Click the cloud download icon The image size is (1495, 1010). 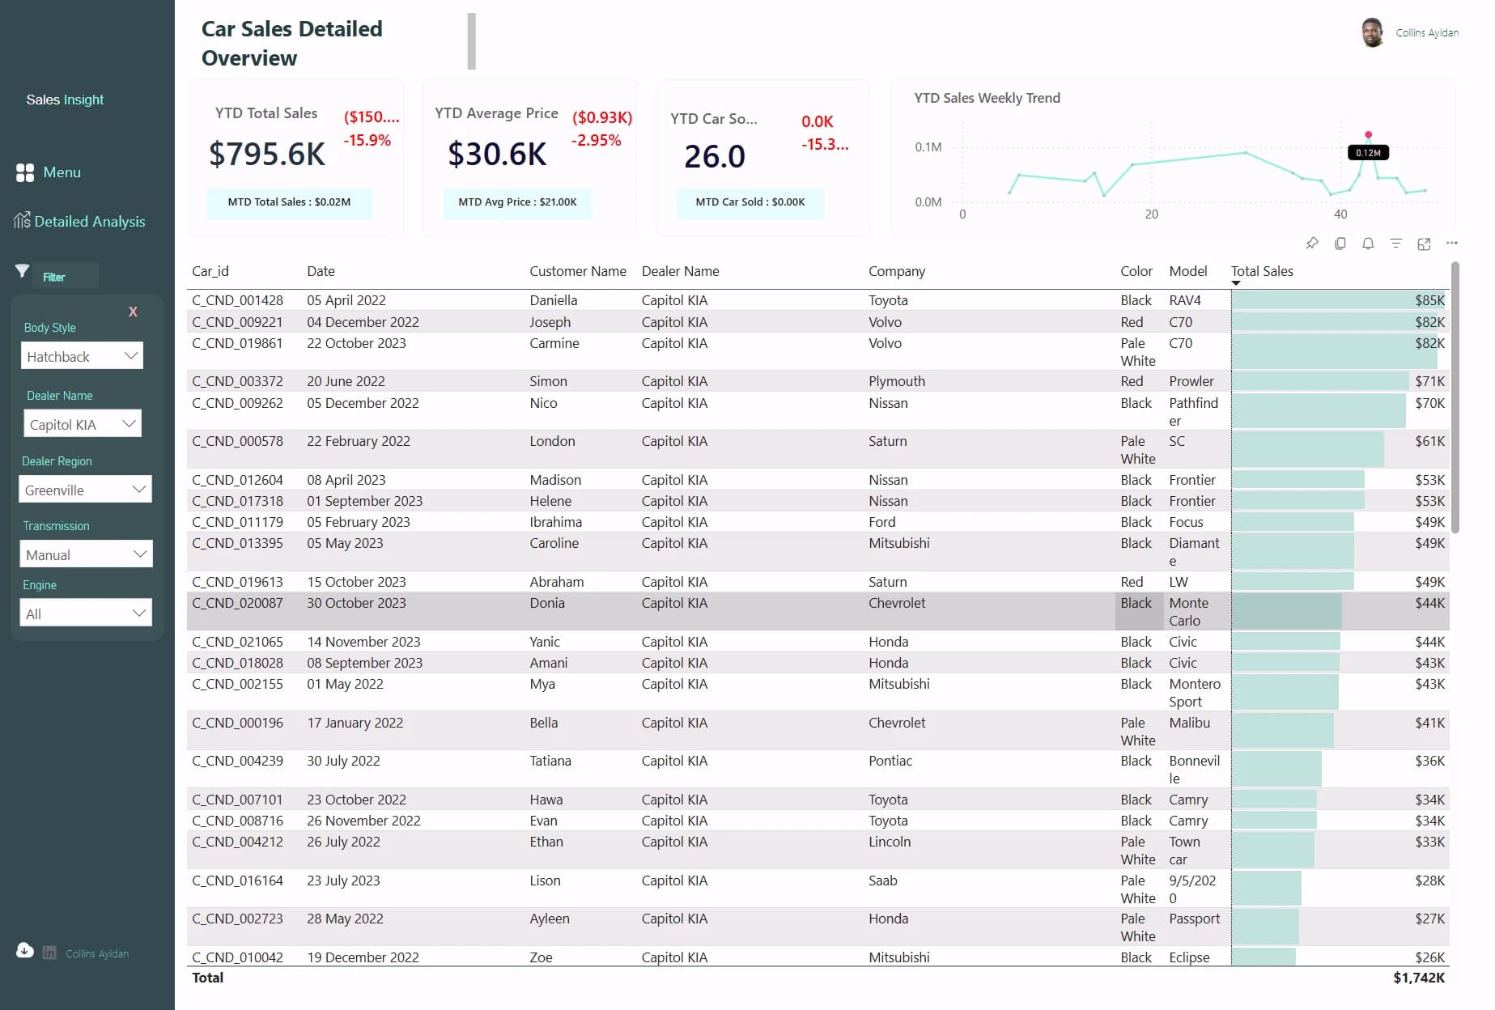25,950
